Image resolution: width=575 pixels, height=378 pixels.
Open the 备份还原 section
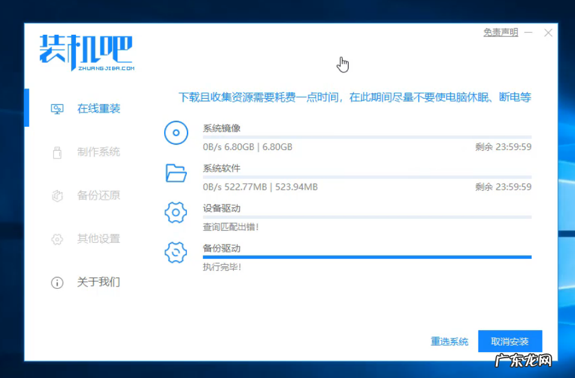99,196
